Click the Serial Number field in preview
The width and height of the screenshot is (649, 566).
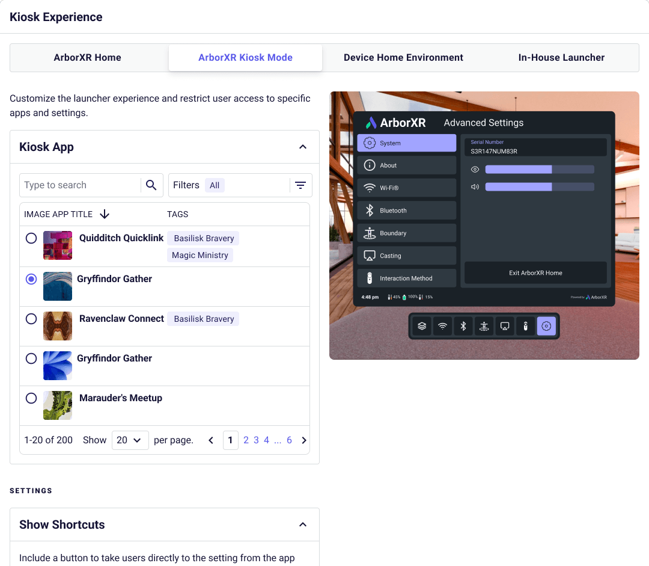click(535, 147)
